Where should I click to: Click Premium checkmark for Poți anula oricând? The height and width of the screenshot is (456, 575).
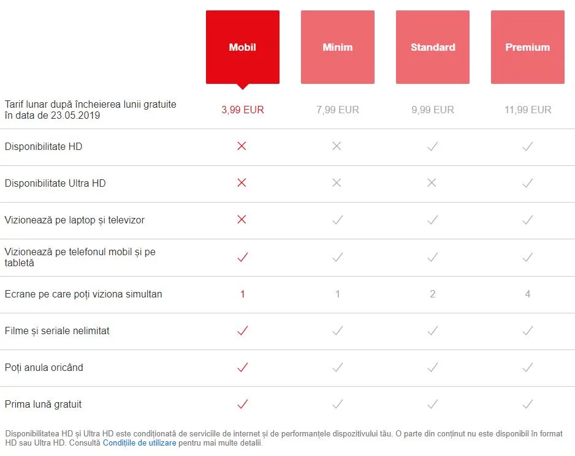[x=527, y=367]
